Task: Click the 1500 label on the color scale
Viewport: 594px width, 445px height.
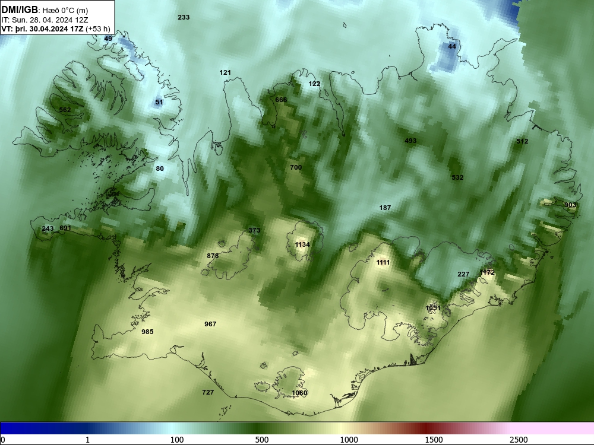Action: (434, 439)
